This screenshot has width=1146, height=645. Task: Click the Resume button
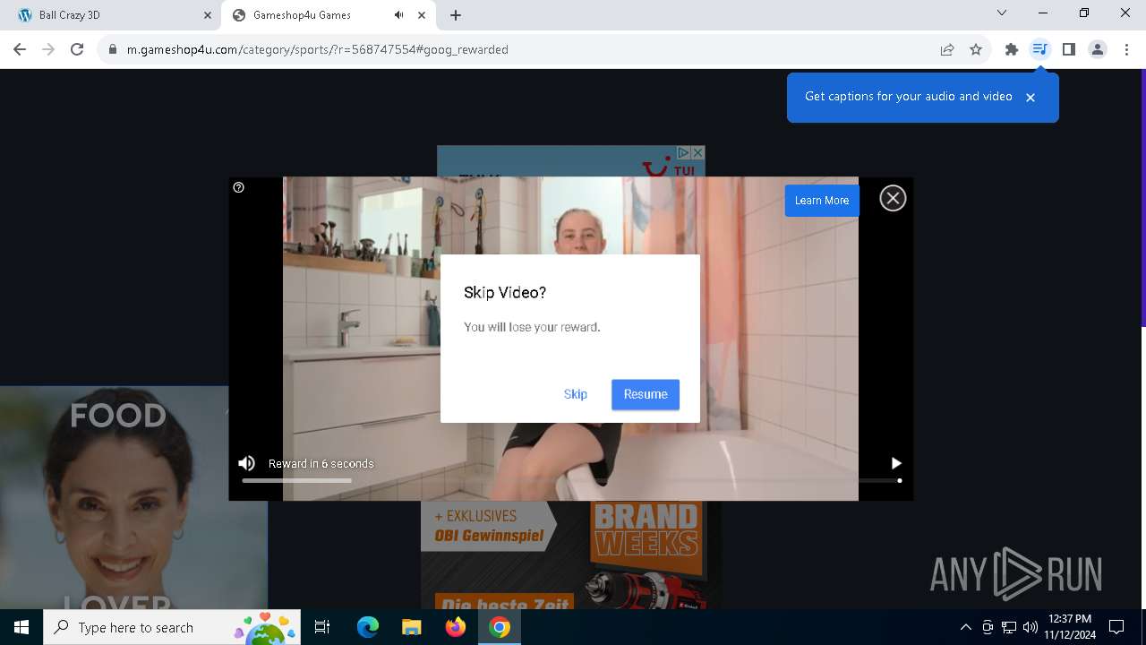646,394
